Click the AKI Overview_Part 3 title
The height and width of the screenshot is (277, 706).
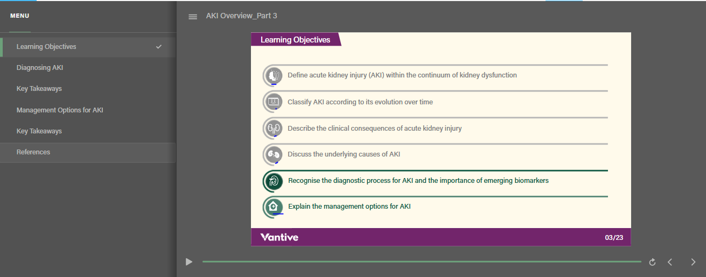(x=241, y=16)
